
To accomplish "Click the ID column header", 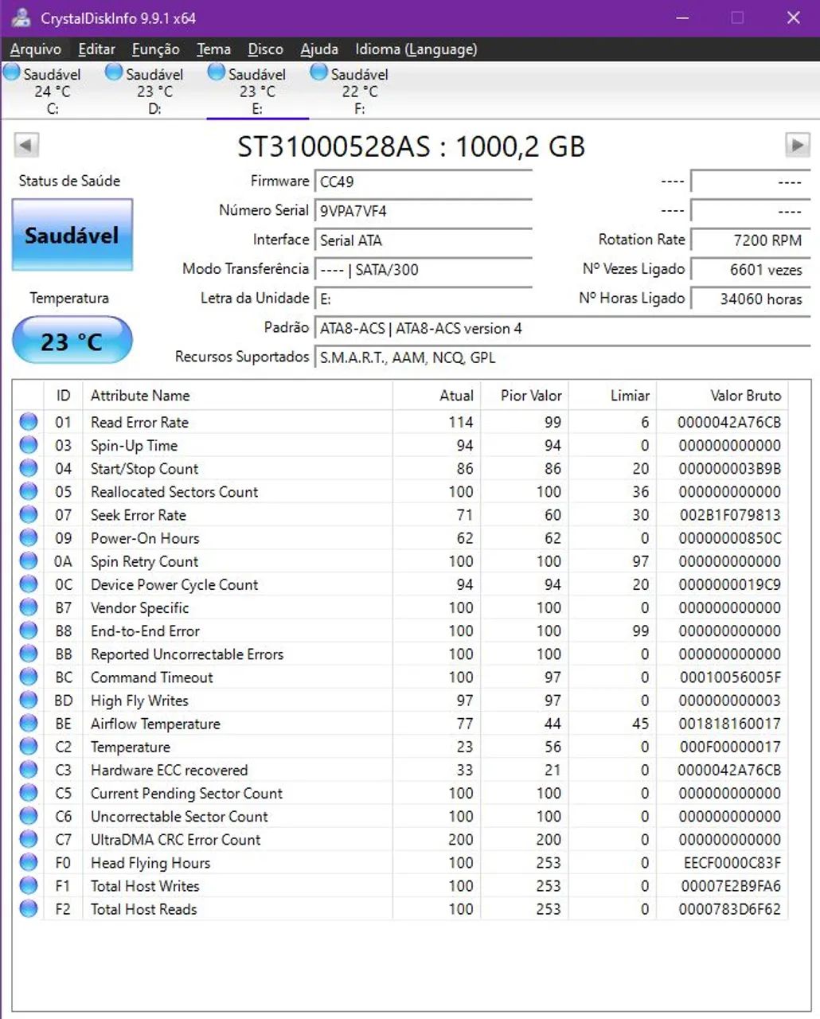I will 63,396.
